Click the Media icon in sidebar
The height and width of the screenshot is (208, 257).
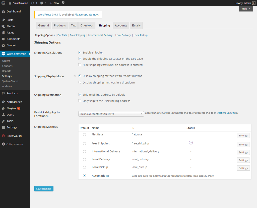click(x=3, y=26)
